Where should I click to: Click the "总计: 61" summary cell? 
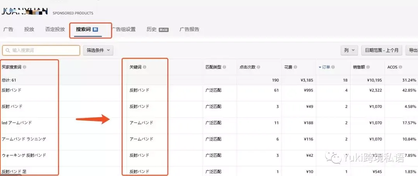[x=9, y=80]
